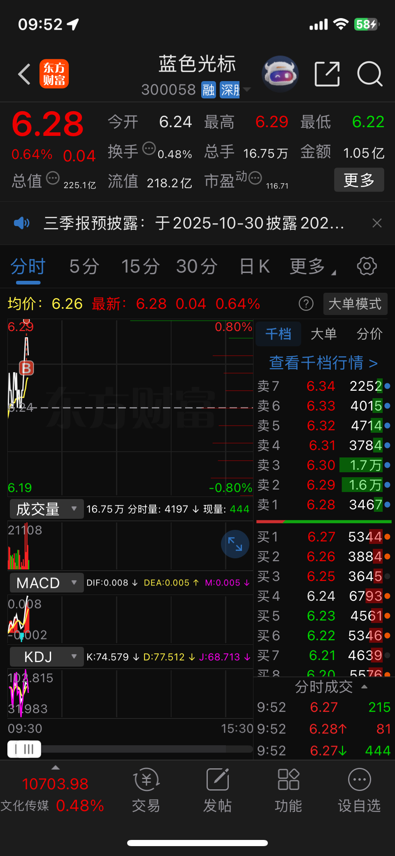Image resolution: width=395 pixels, height=856 pixels.
Task: Switch to the 分时 chart tab
Action: click(x=28, y=266)
